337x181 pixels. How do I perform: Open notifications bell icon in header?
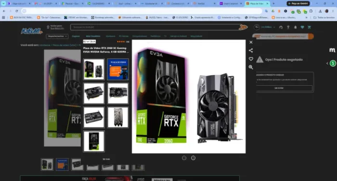(295, 27)
